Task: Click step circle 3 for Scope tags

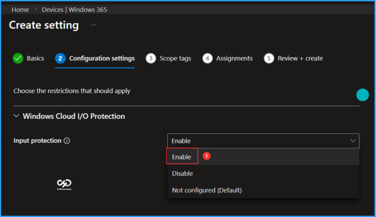Action: pos(151,58)
